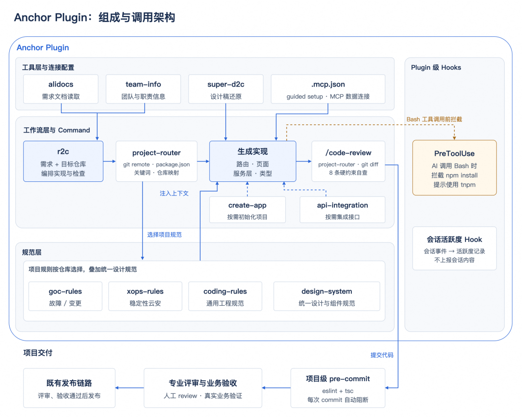Click the alidocs box

click(x=61, y=89)
